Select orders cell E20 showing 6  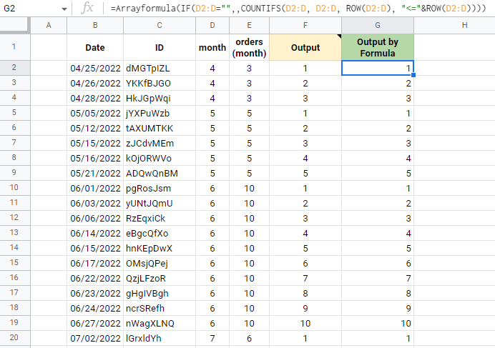coord(249,338)
